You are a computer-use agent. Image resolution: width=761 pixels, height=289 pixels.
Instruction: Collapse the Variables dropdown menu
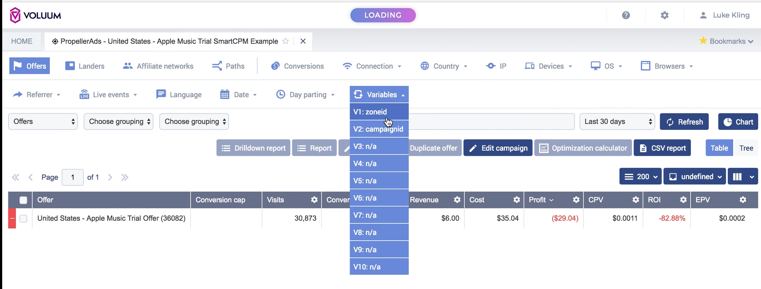pyautogui.click(x=379, y=95)
